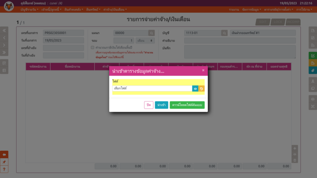Screen dimensions: 317x178
Task: Go to last record double-right chevron
Action: 4,52
